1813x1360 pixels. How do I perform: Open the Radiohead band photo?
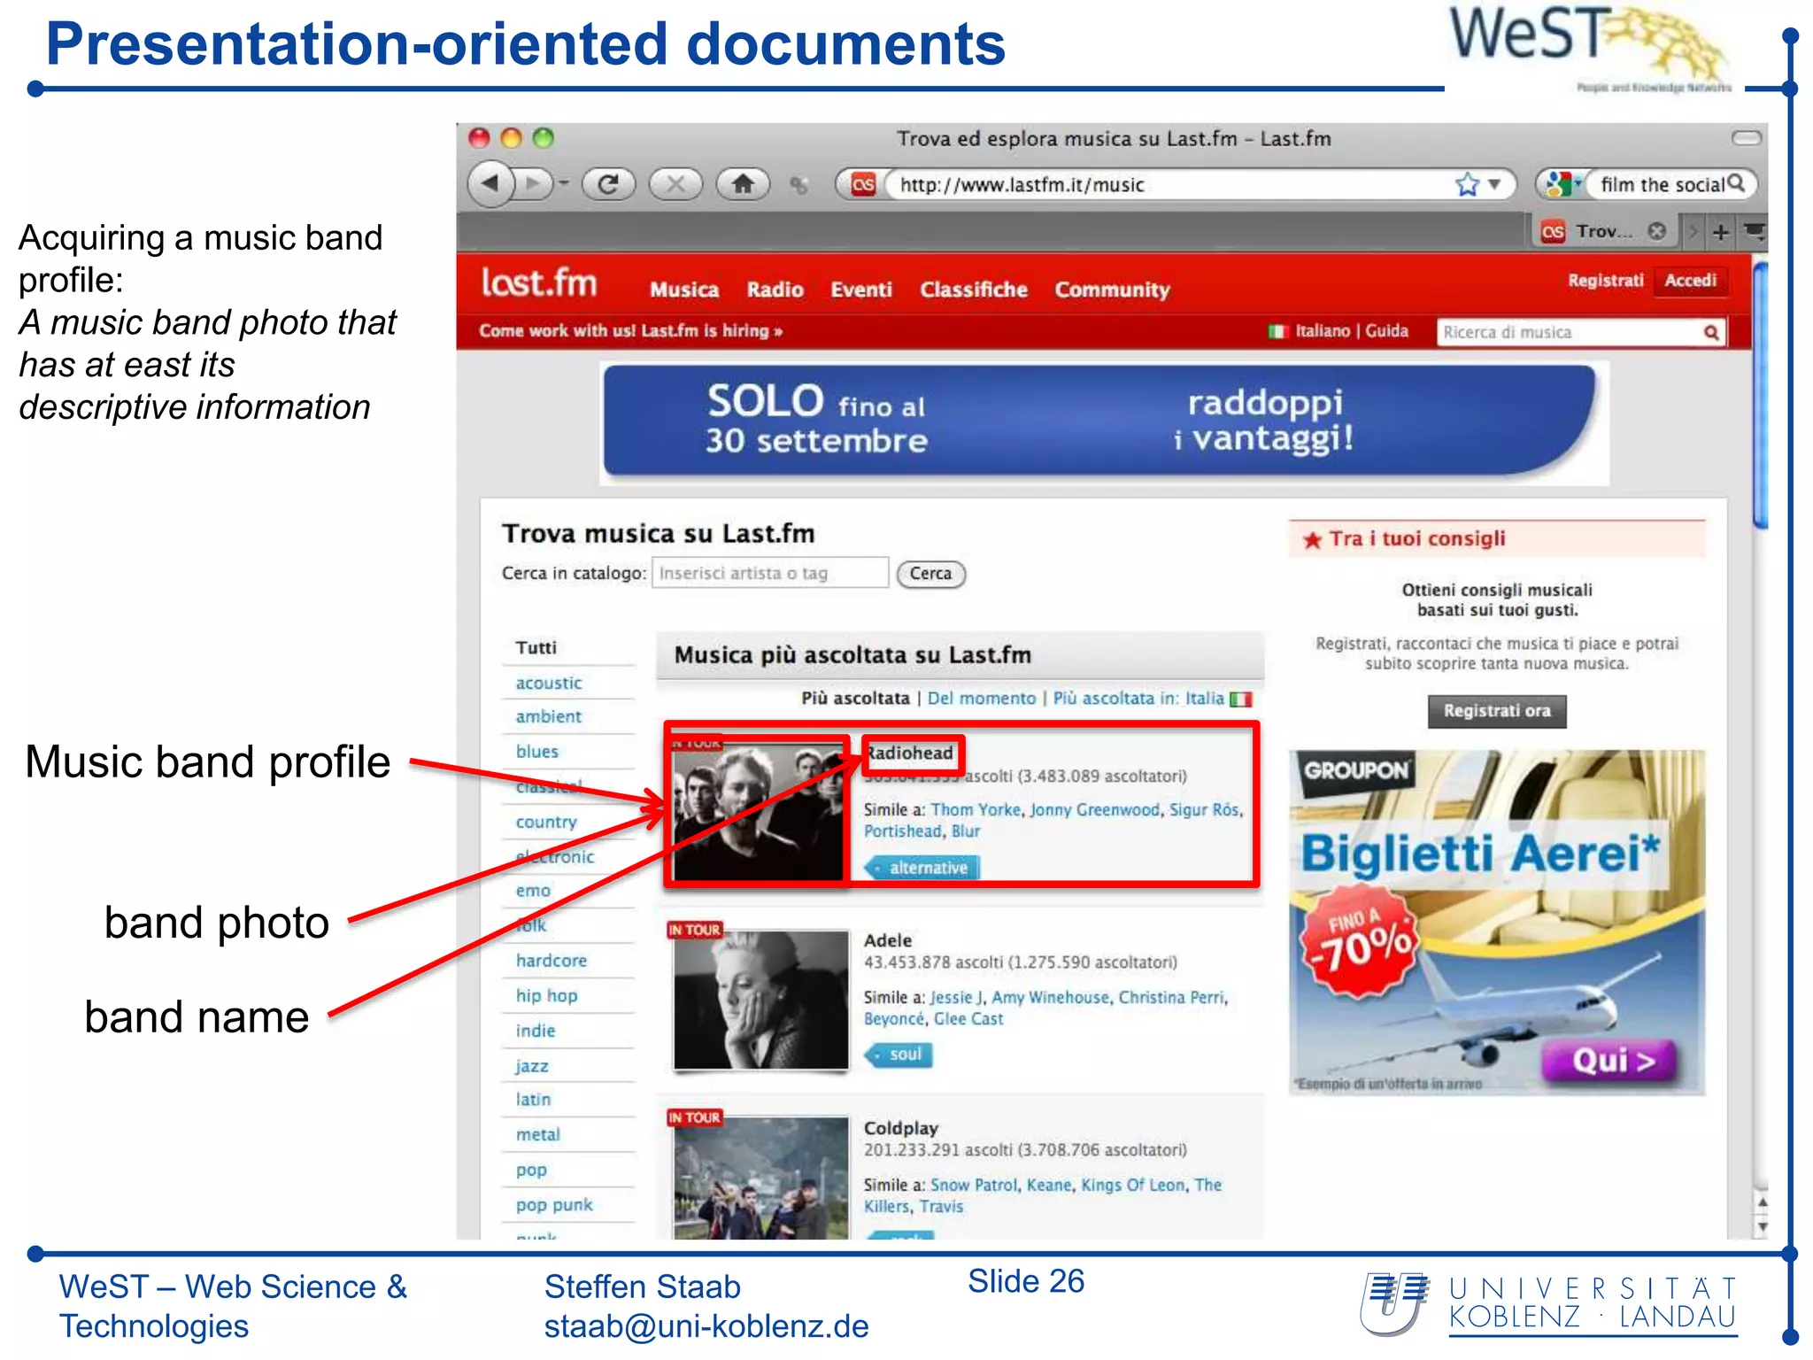pos(759,810)
